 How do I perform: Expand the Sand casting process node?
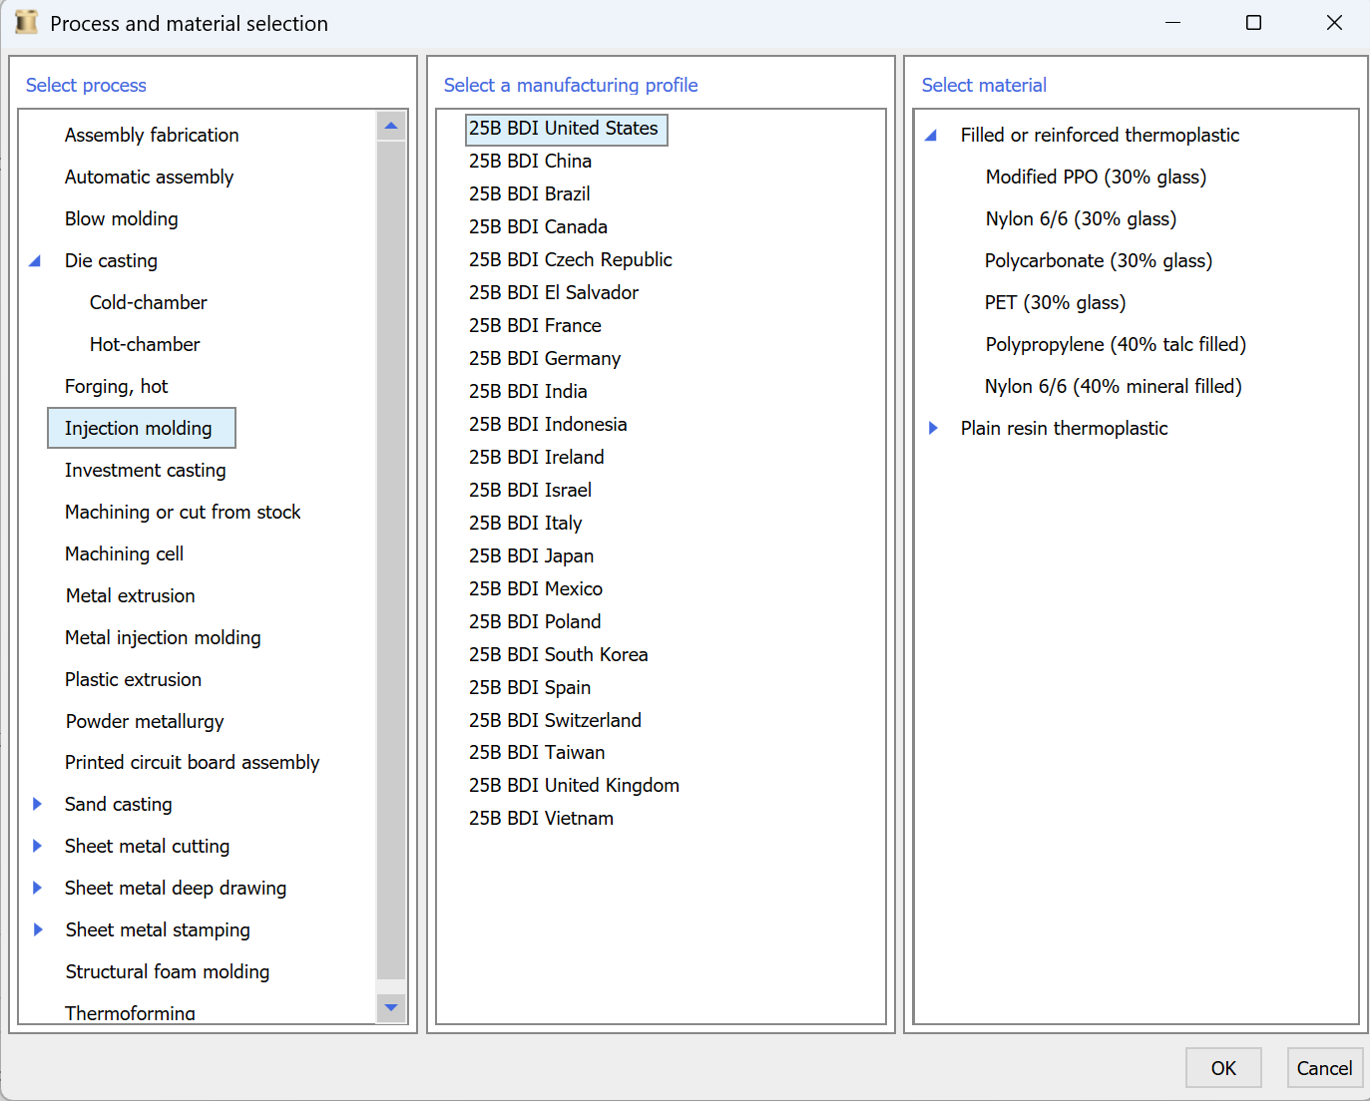pos(37,804)
